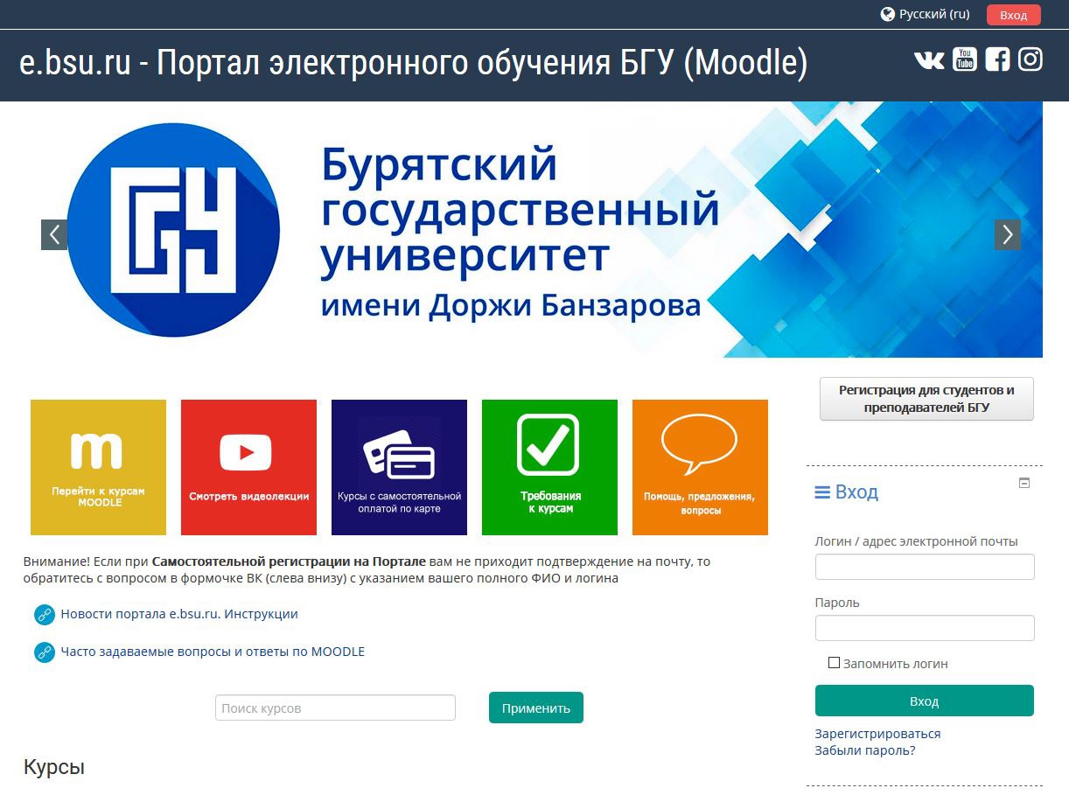The height and width of the screenshot is (795, 1069).
Task: Open the red video lectures tile
Action: (248, 467)
